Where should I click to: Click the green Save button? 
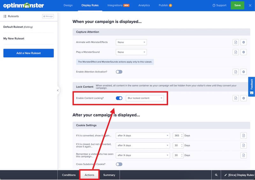(237, 5)
